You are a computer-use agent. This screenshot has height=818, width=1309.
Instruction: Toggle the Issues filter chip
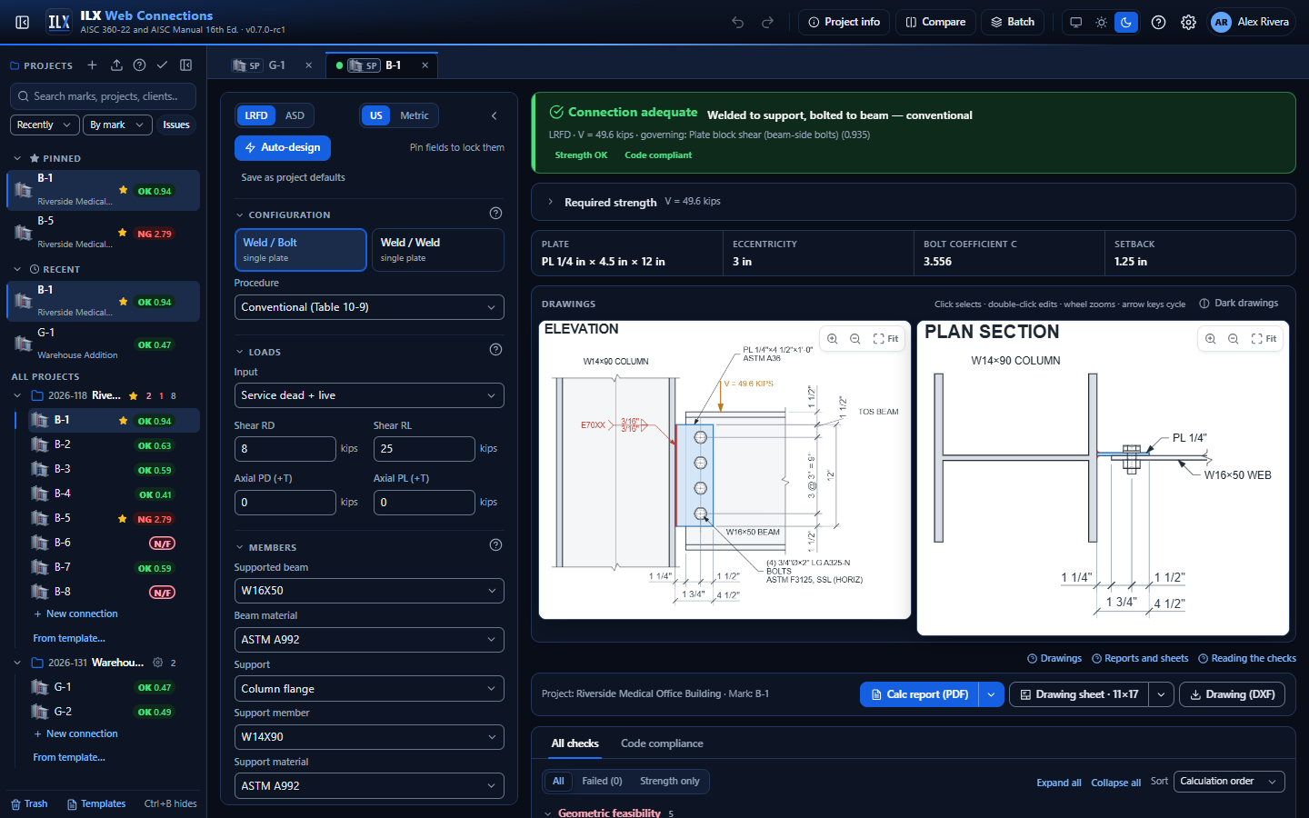pyautogui.click(x=176, y=125)
